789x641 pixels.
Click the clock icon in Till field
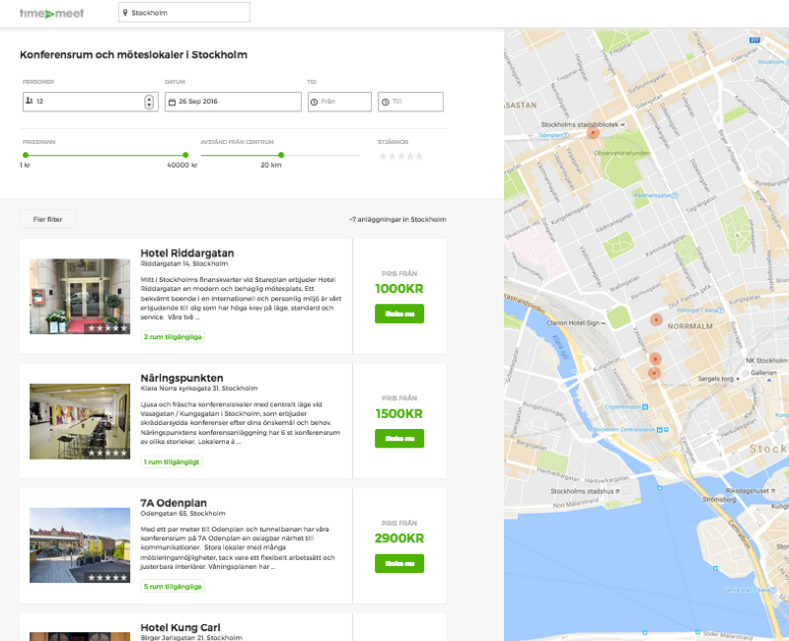tap(385, 102)
